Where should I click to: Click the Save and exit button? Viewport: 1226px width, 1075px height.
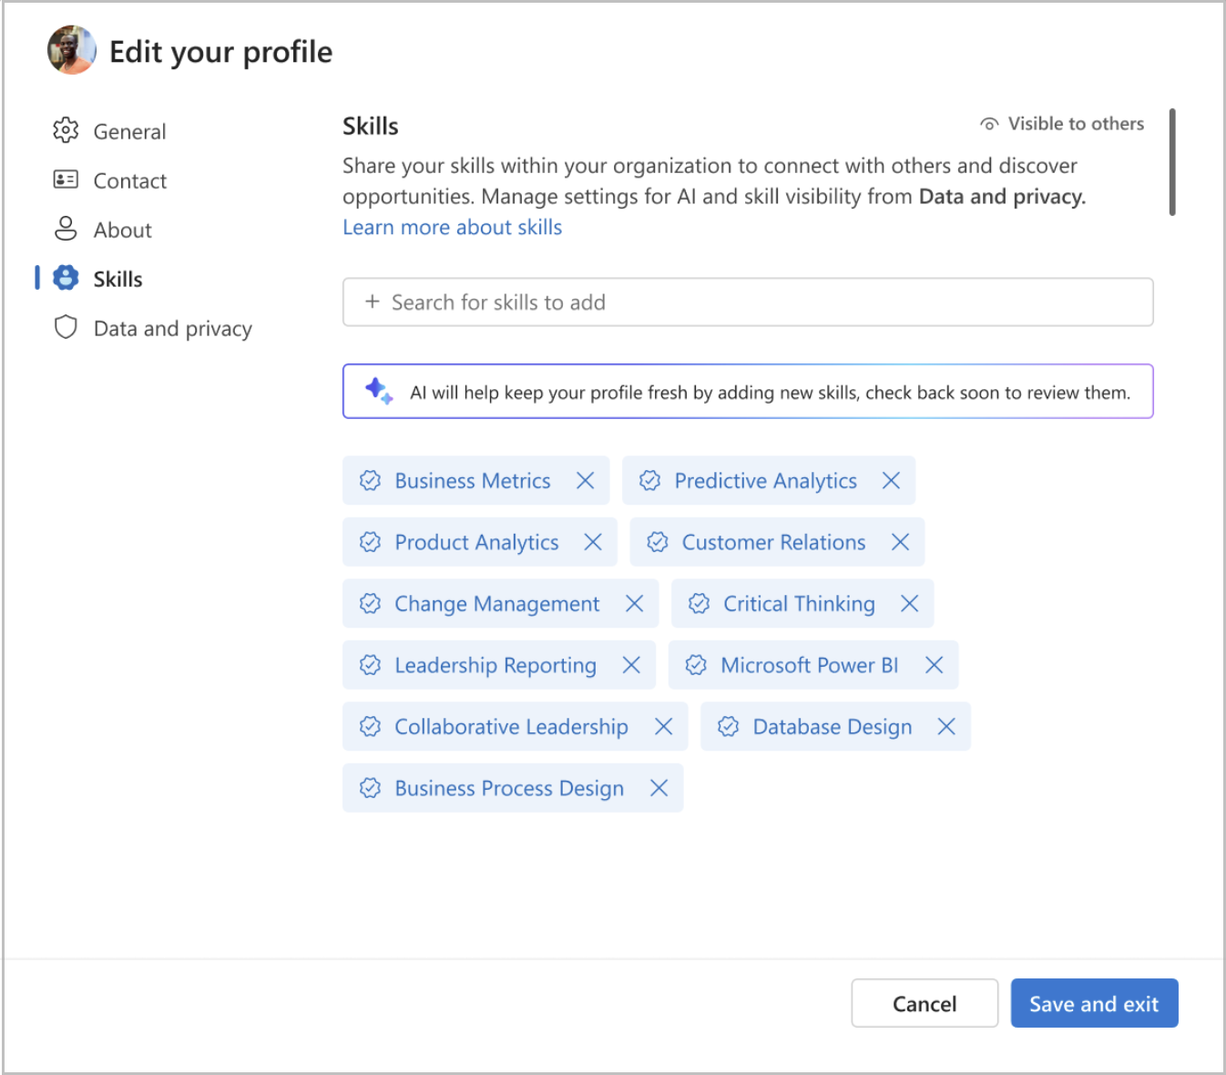1094,1003
